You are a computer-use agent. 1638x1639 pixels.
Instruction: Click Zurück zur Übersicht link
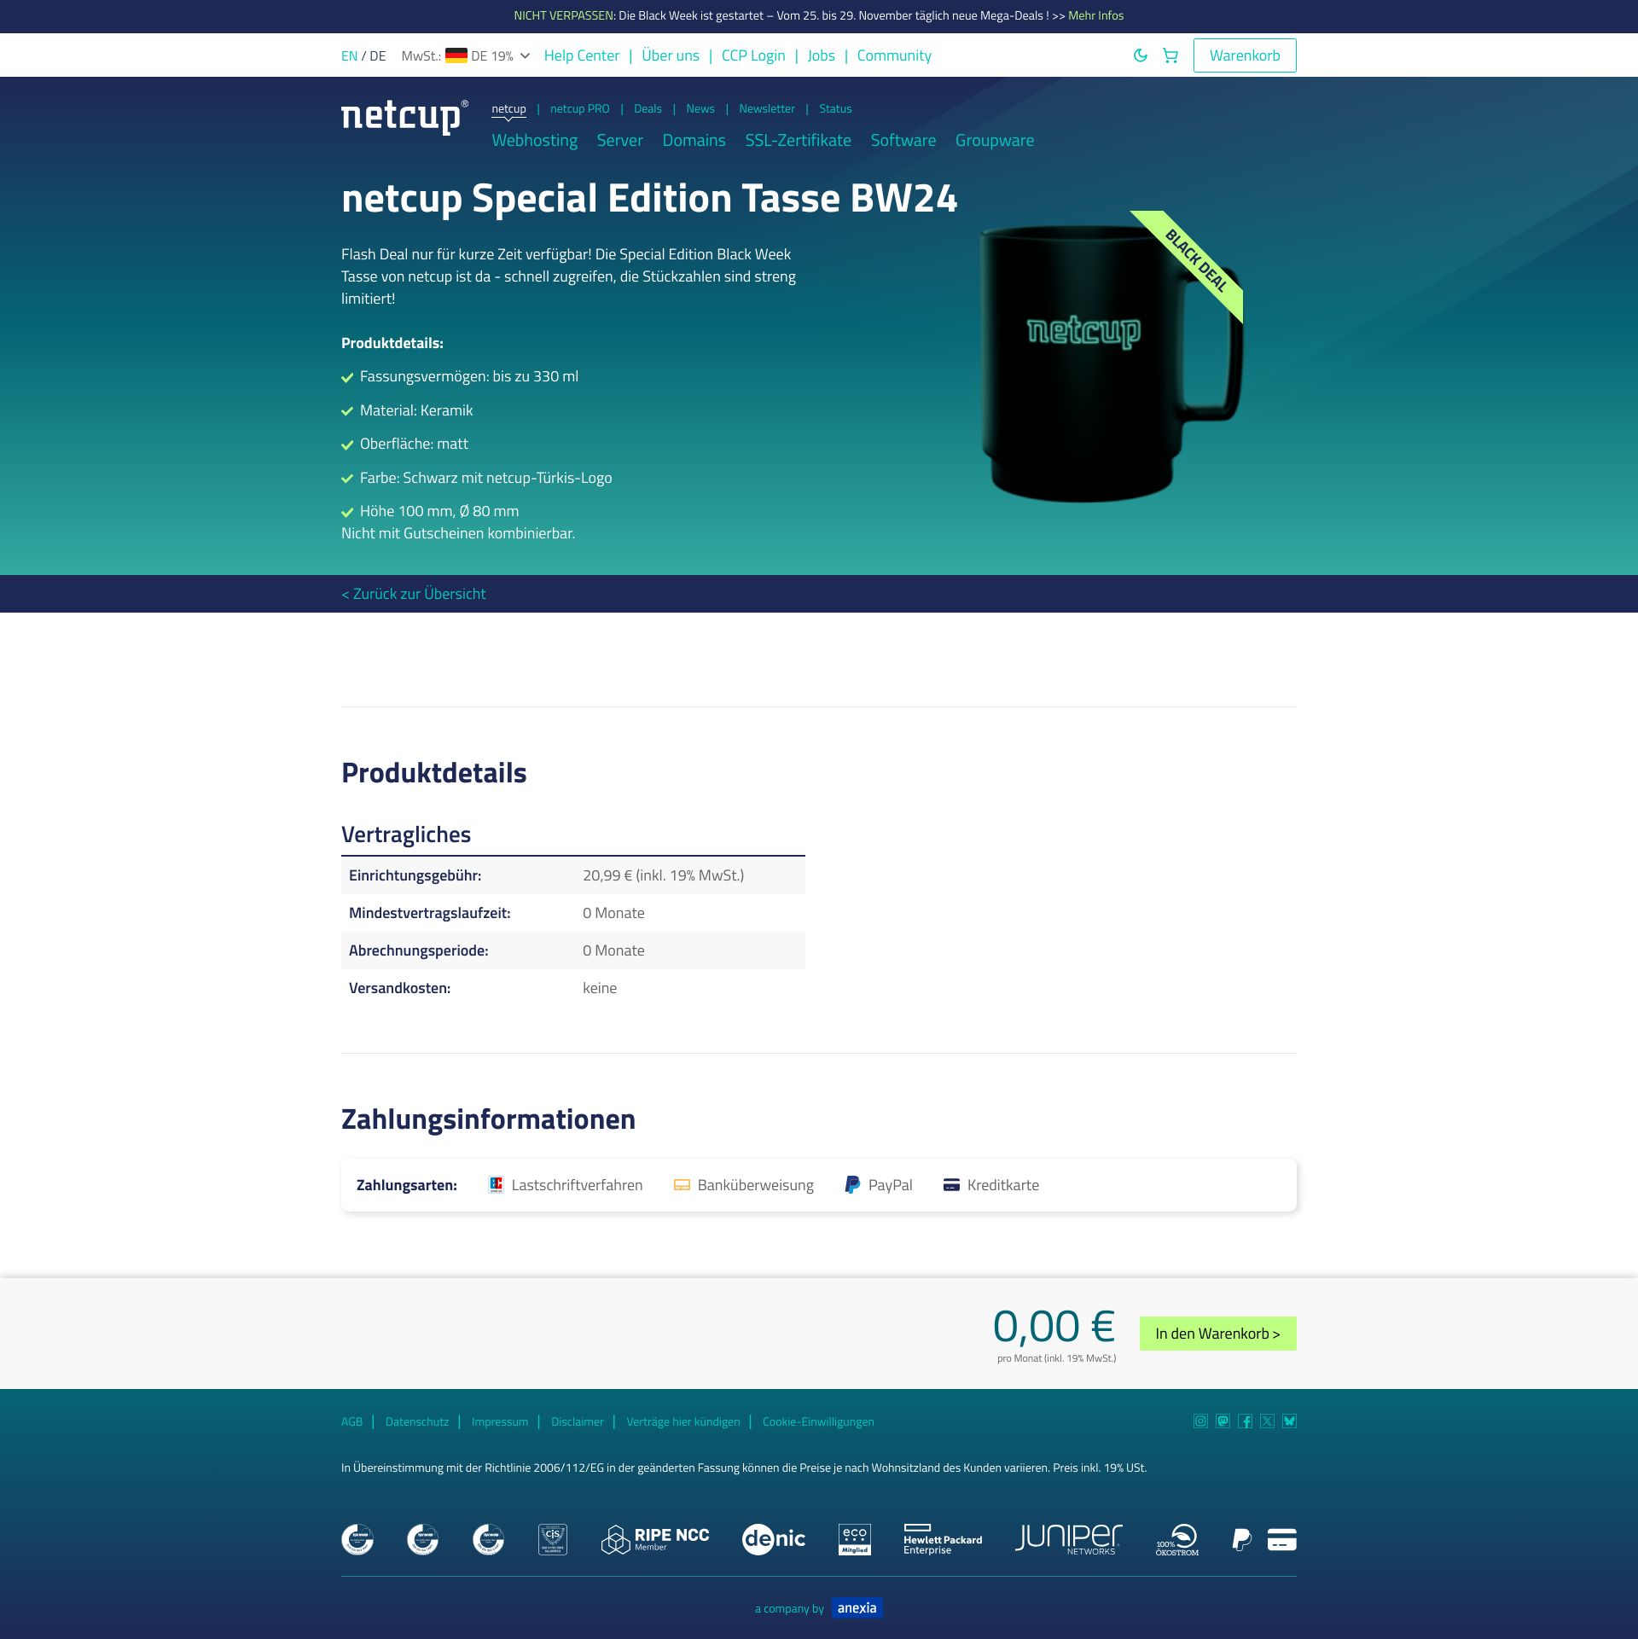(x=414, y=594)
